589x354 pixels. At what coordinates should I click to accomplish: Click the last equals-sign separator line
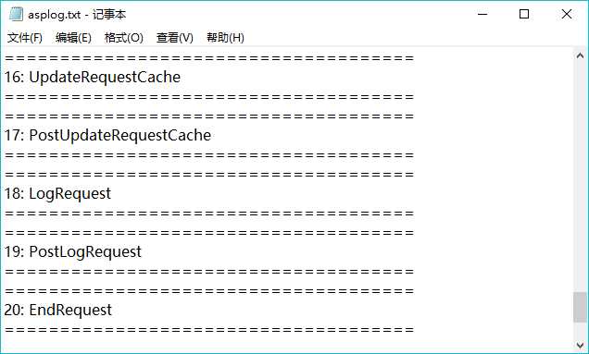click(209, 330)
